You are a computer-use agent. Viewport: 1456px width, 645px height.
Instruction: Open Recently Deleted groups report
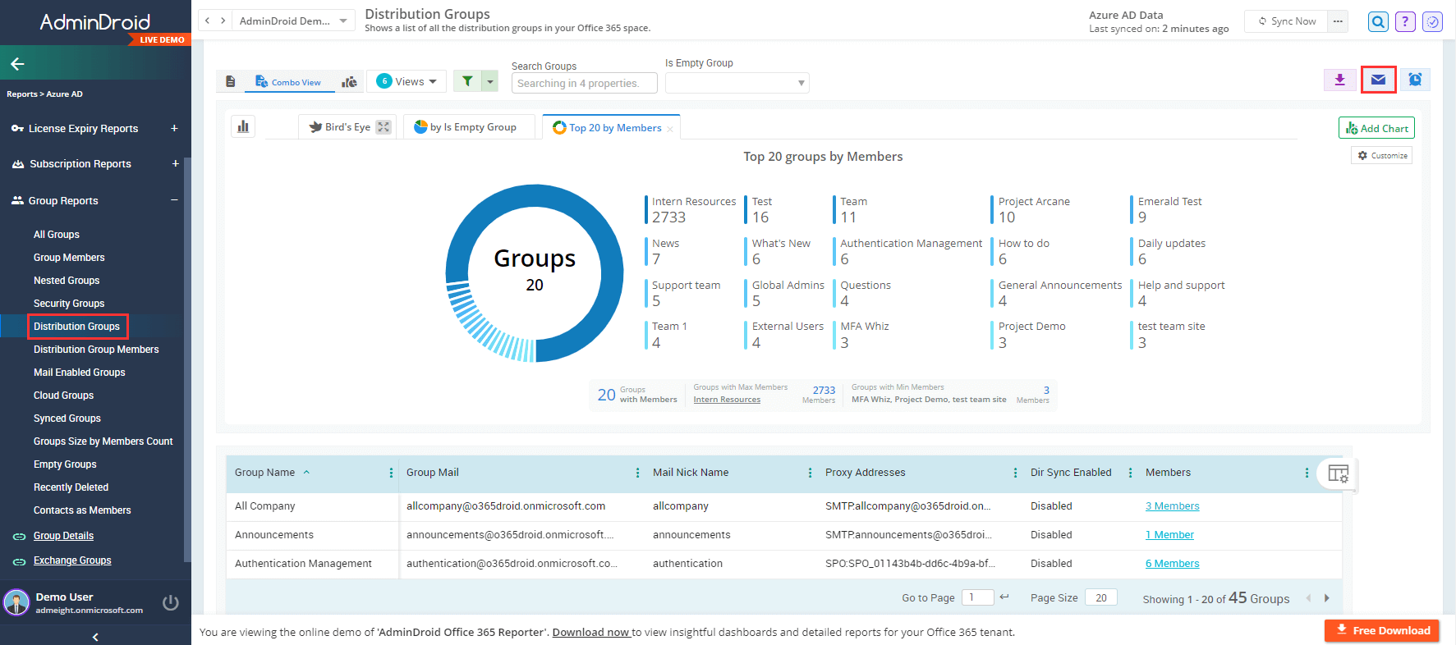[x=71, y=487]
